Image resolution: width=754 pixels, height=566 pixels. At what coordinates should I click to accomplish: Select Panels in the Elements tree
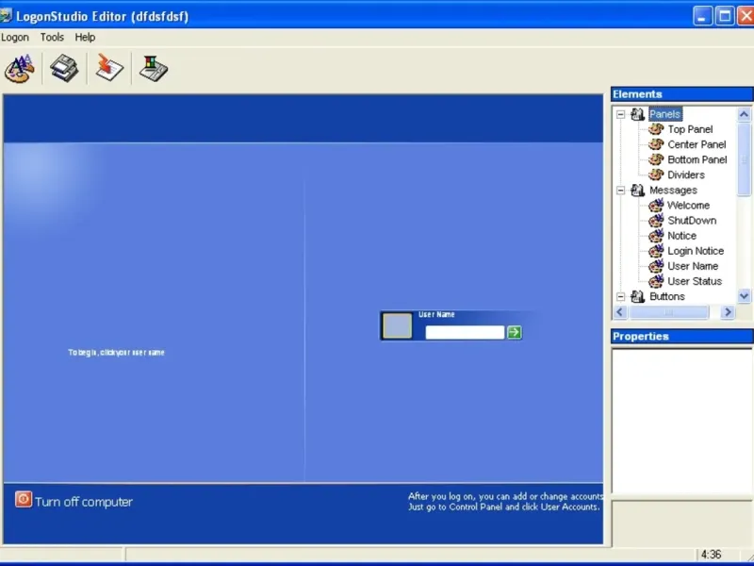tap(665, 114)
